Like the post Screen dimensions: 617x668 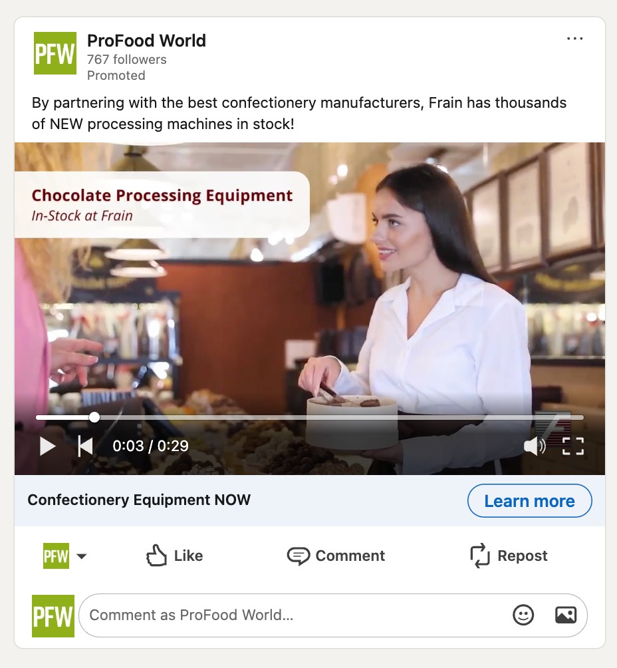pos(174,556)
